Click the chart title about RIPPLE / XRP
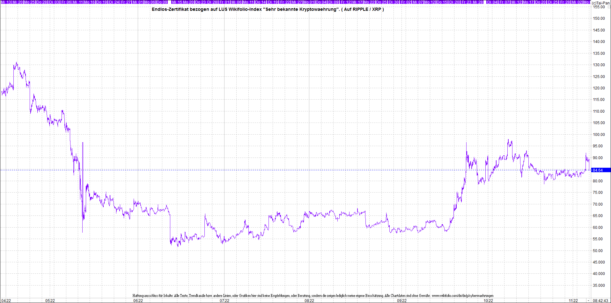The width and height of the screenshot is (611, 303). [268, 9]
